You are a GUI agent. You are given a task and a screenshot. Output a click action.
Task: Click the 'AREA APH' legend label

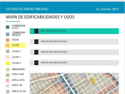click(x=18, y=80)
